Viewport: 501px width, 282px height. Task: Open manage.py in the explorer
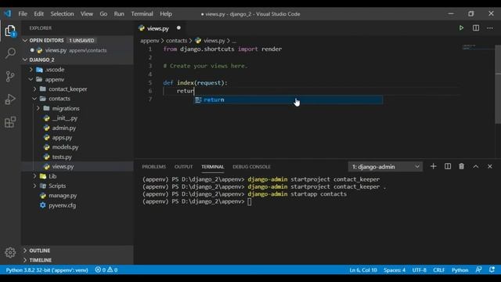(77, 195)
